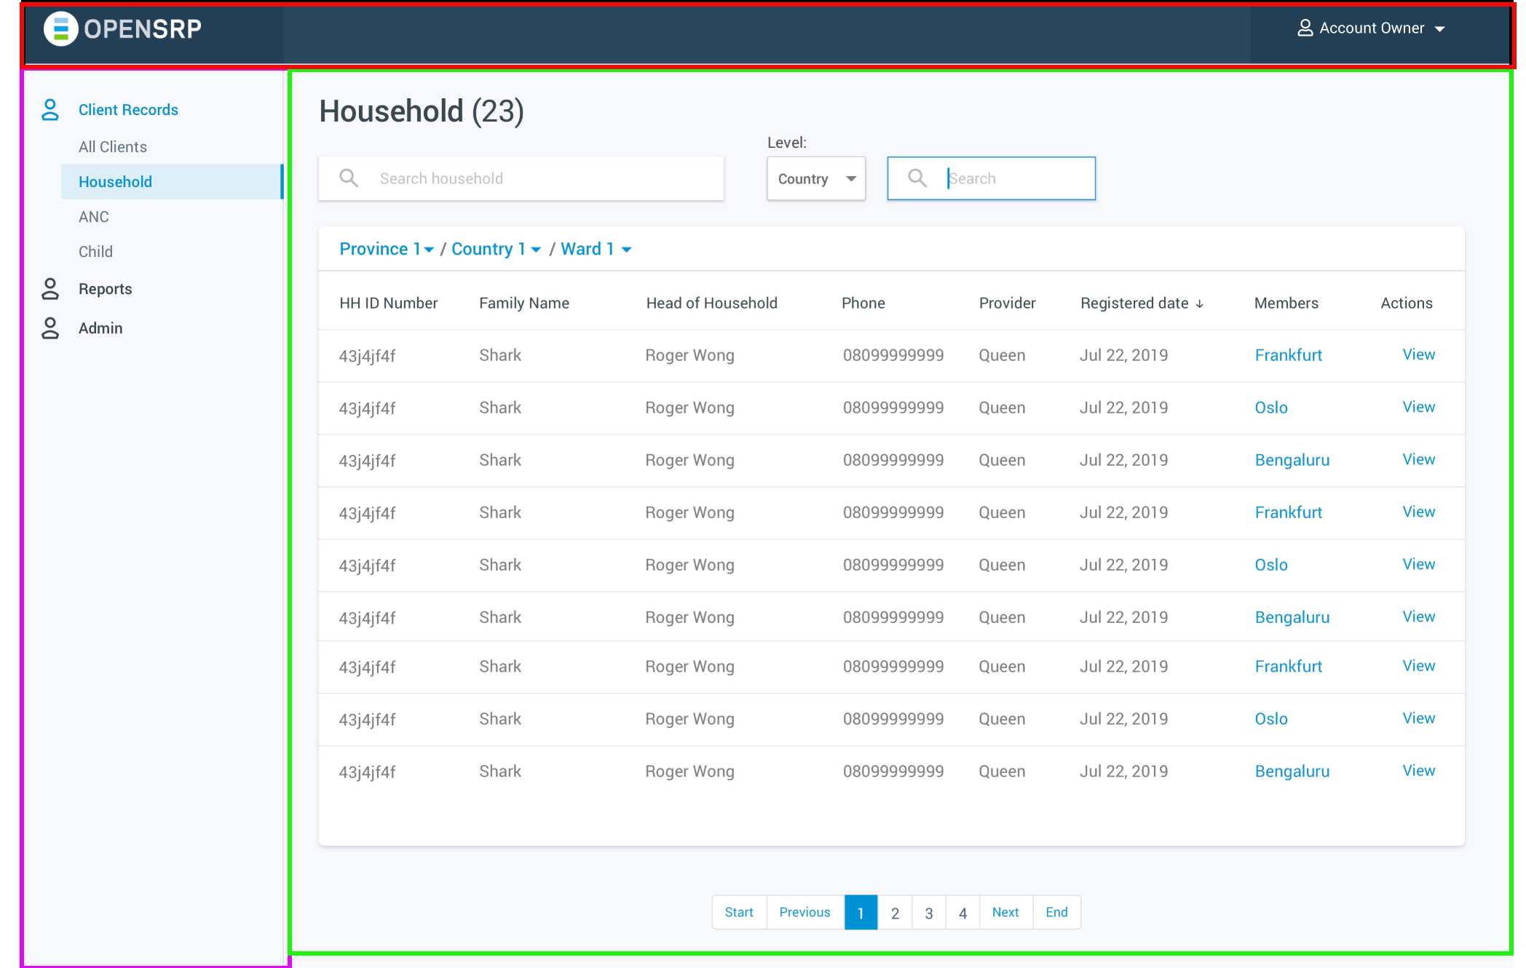Click the sort arrow on Registered date
This screenshot has height=968, width=1526.
1200,304
